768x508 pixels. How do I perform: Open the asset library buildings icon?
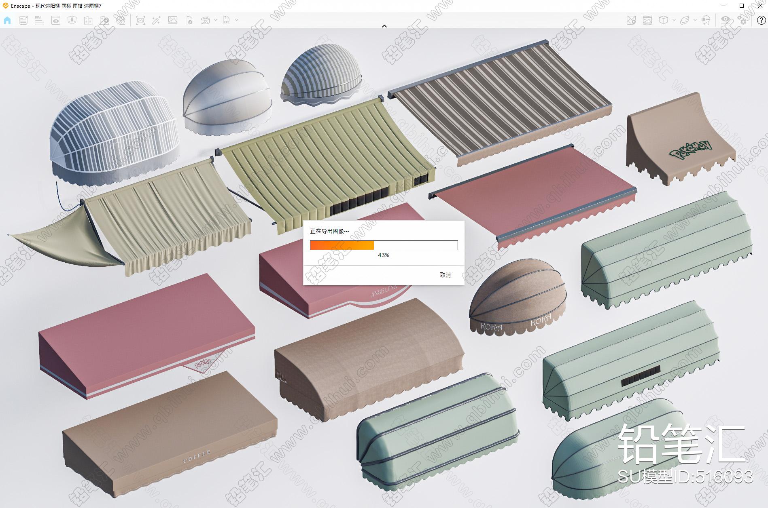tap(88, 20)
